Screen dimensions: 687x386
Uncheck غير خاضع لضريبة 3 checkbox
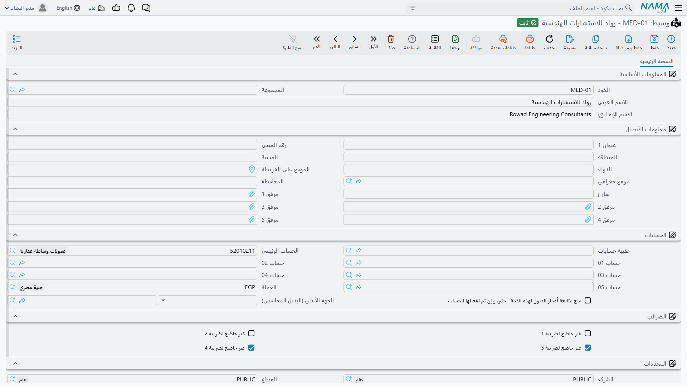click(588, 348)
